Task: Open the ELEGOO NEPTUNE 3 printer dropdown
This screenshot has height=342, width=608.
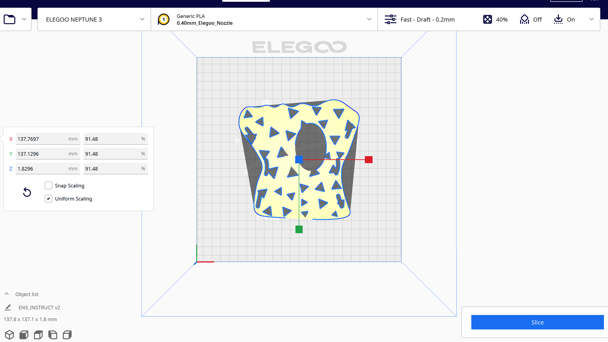Action: 94,19
